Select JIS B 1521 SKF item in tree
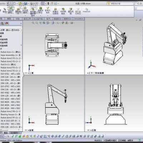This screenshot has height=143, width=143. pos(10,120)
